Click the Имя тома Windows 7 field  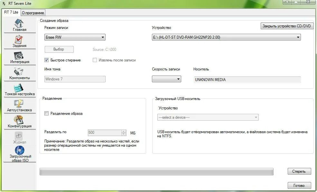pyautogui.click(x=75, y=79)
